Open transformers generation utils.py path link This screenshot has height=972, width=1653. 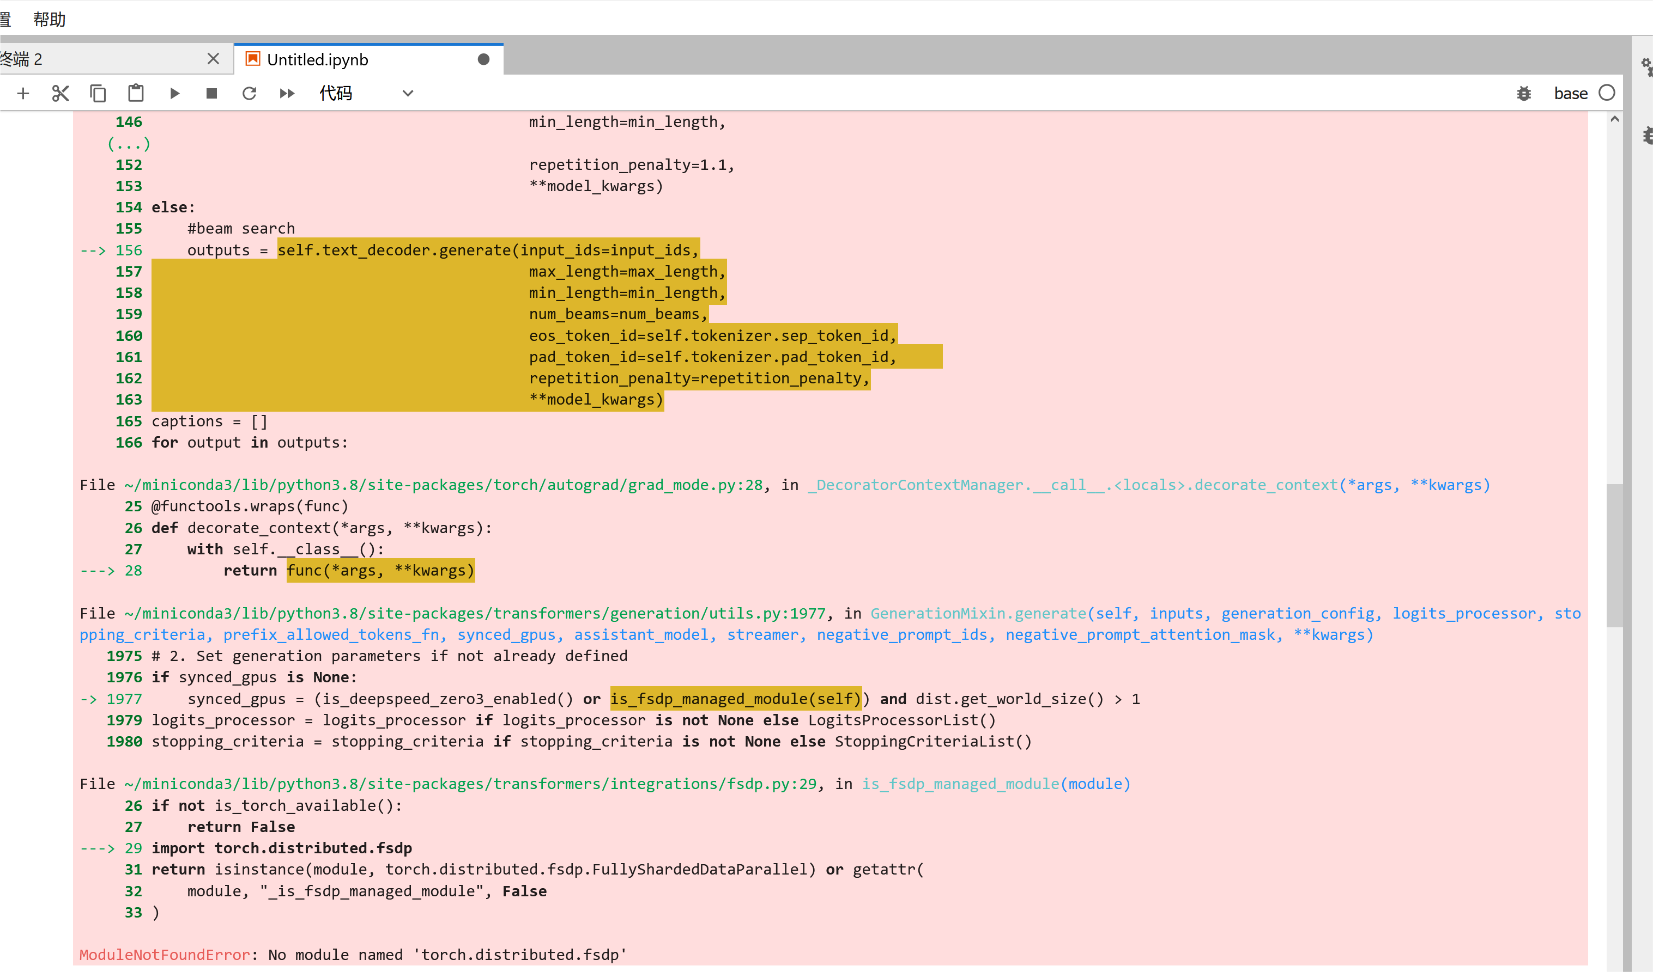point(475,614)
